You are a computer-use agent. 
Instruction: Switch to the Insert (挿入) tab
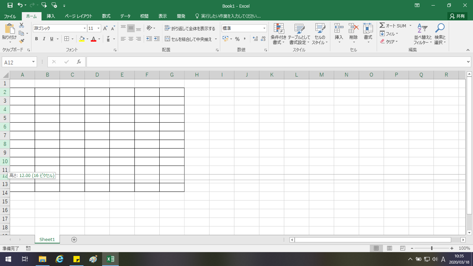coord(51,16)
